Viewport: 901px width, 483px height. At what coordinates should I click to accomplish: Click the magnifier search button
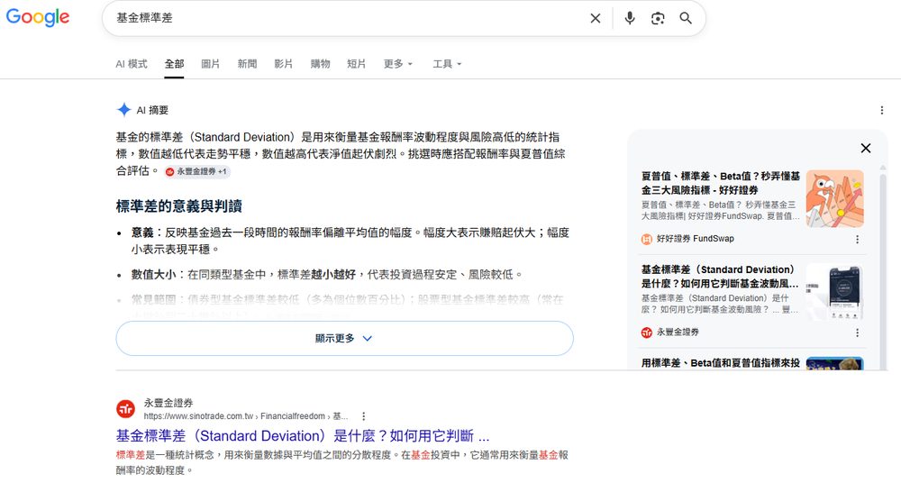686,18
